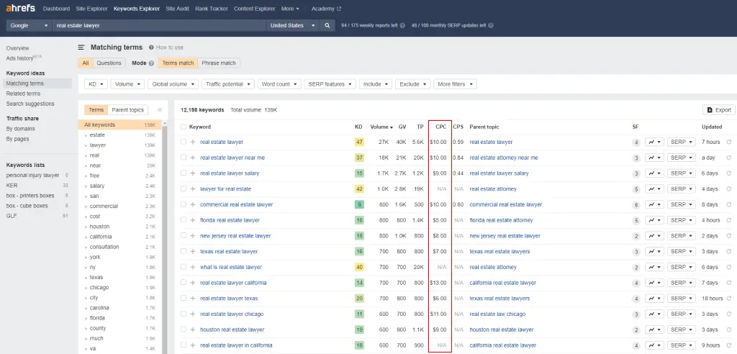Open the Content Explorer menu
Screen dimensions: 737x354
coord(254,9)
